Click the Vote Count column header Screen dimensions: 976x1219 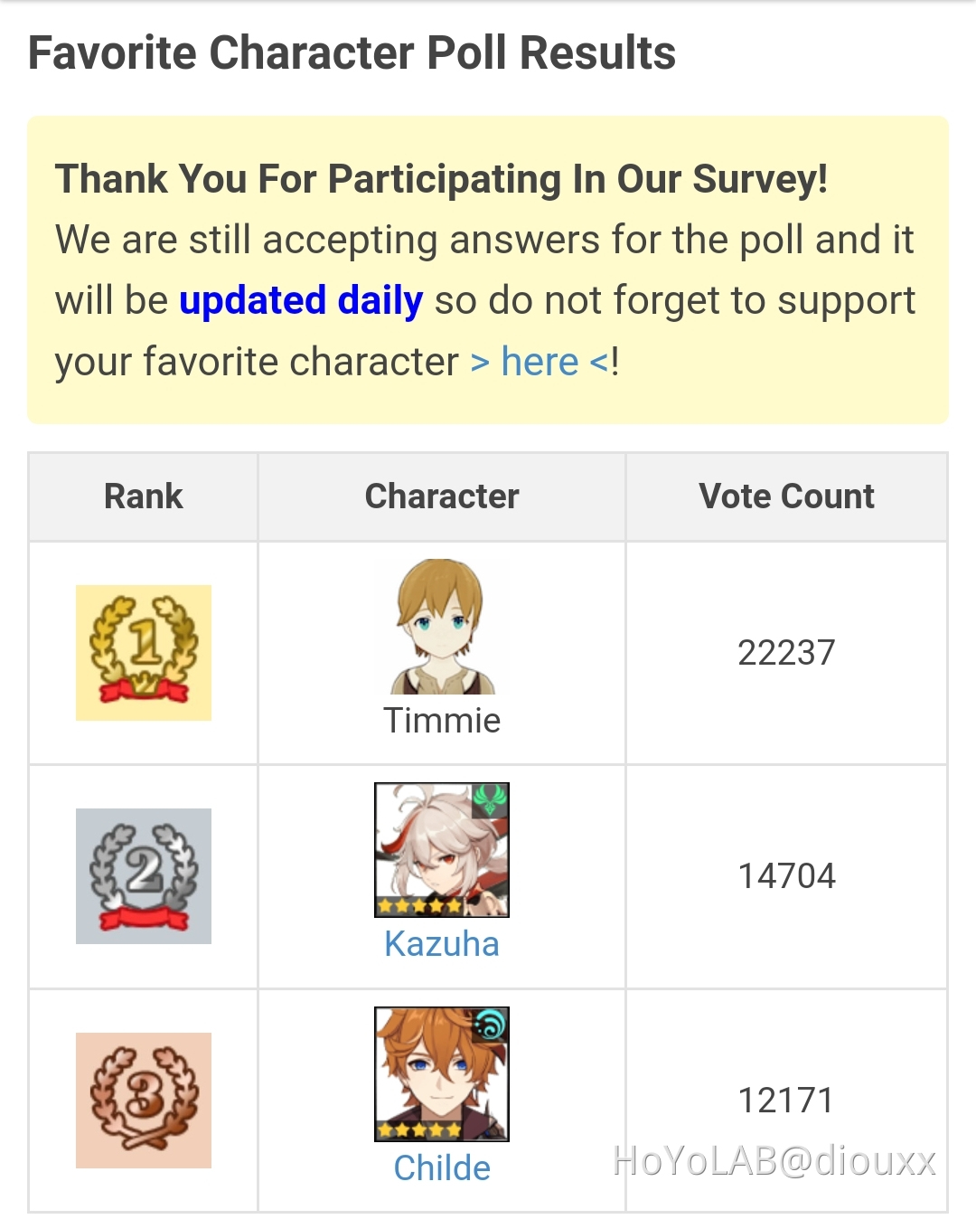[786, 496]
